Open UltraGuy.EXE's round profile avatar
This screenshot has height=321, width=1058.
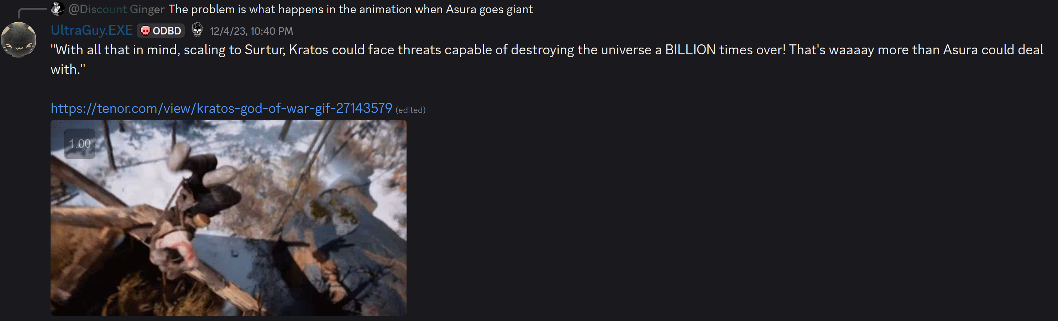click(19, 40)
